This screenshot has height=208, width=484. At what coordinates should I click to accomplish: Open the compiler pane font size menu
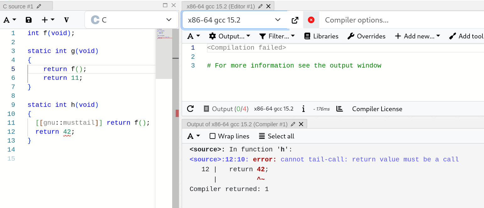[x=194, y=36]
